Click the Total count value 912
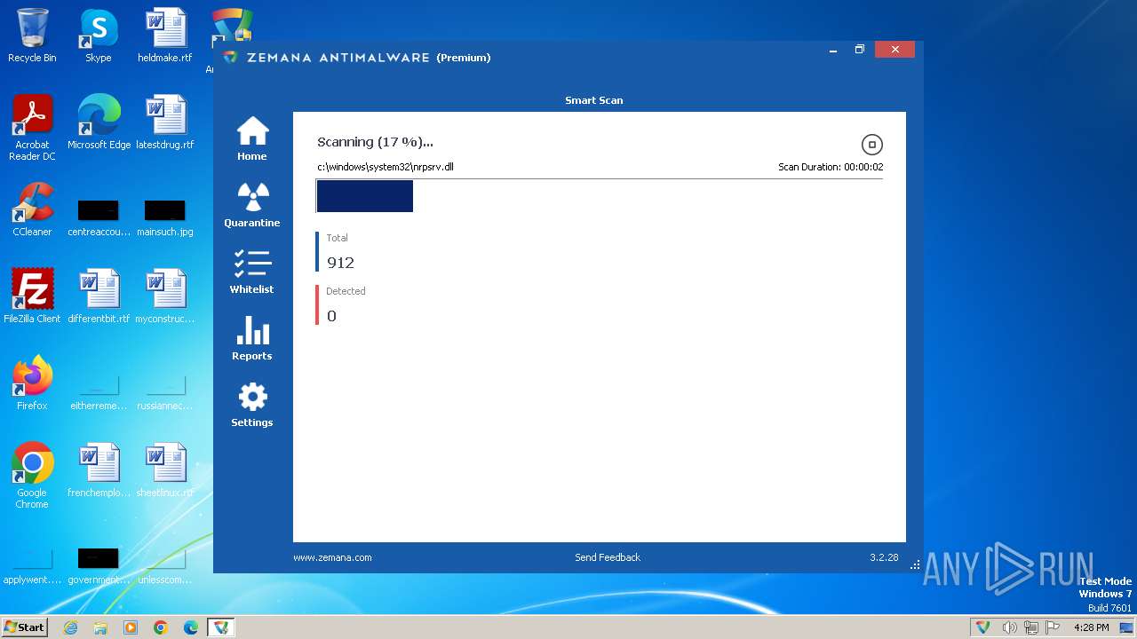Image resolution: width=1137 pixels, height=639 pixels. click(x=341, y=263)
